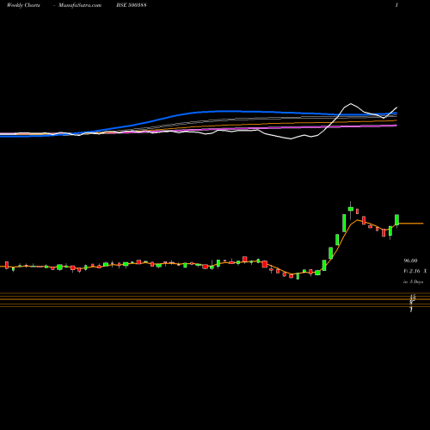Click the "2.16" volume value text
Viewport: 430px width, 430px height.
415,271
